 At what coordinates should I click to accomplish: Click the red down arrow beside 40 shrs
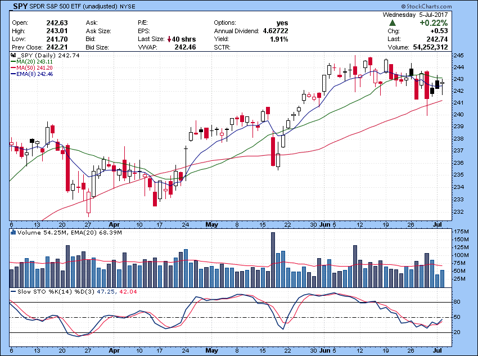[x=169, y=39]
